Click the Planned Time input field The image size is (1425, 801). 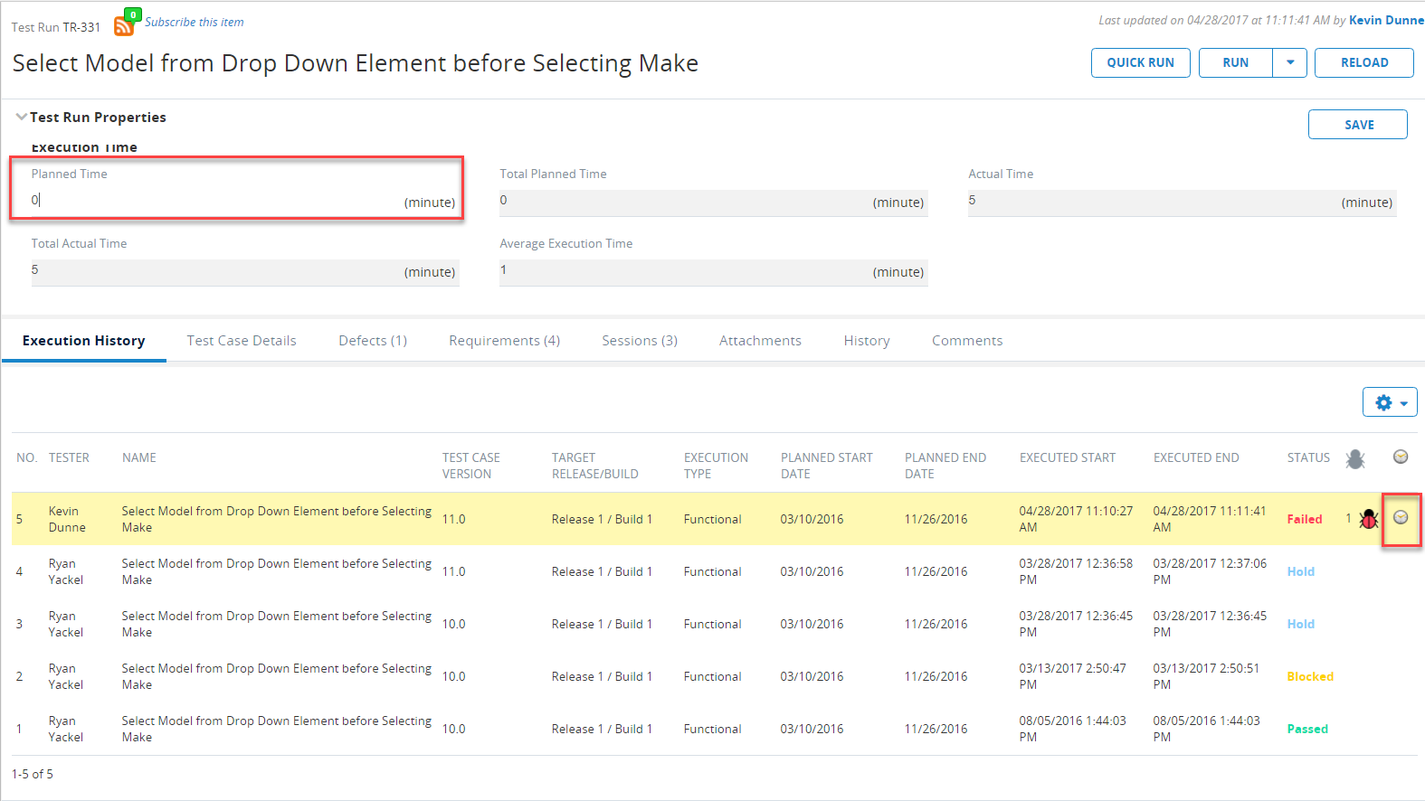217,201
